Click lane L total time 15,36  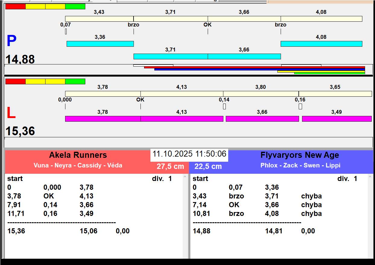point(20,131)
